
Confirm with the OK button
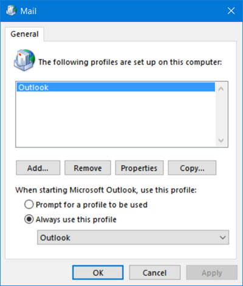[98, 273]
